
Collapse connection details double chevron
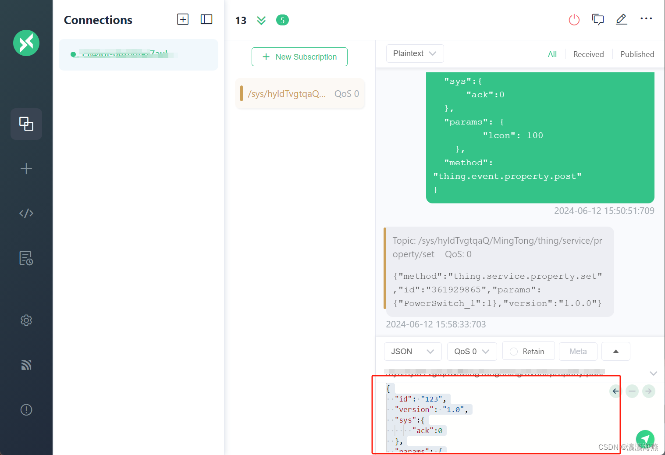click(x=261, y=20)
